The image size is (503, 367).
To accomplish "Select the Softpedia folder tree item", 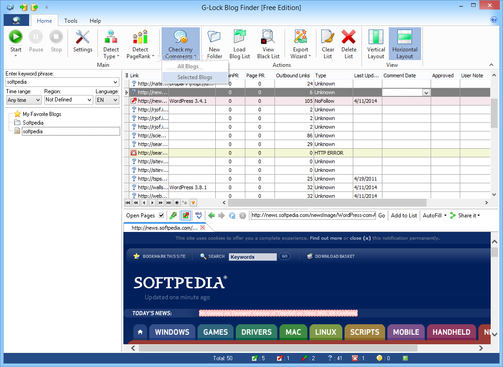I will click(33, 123).
